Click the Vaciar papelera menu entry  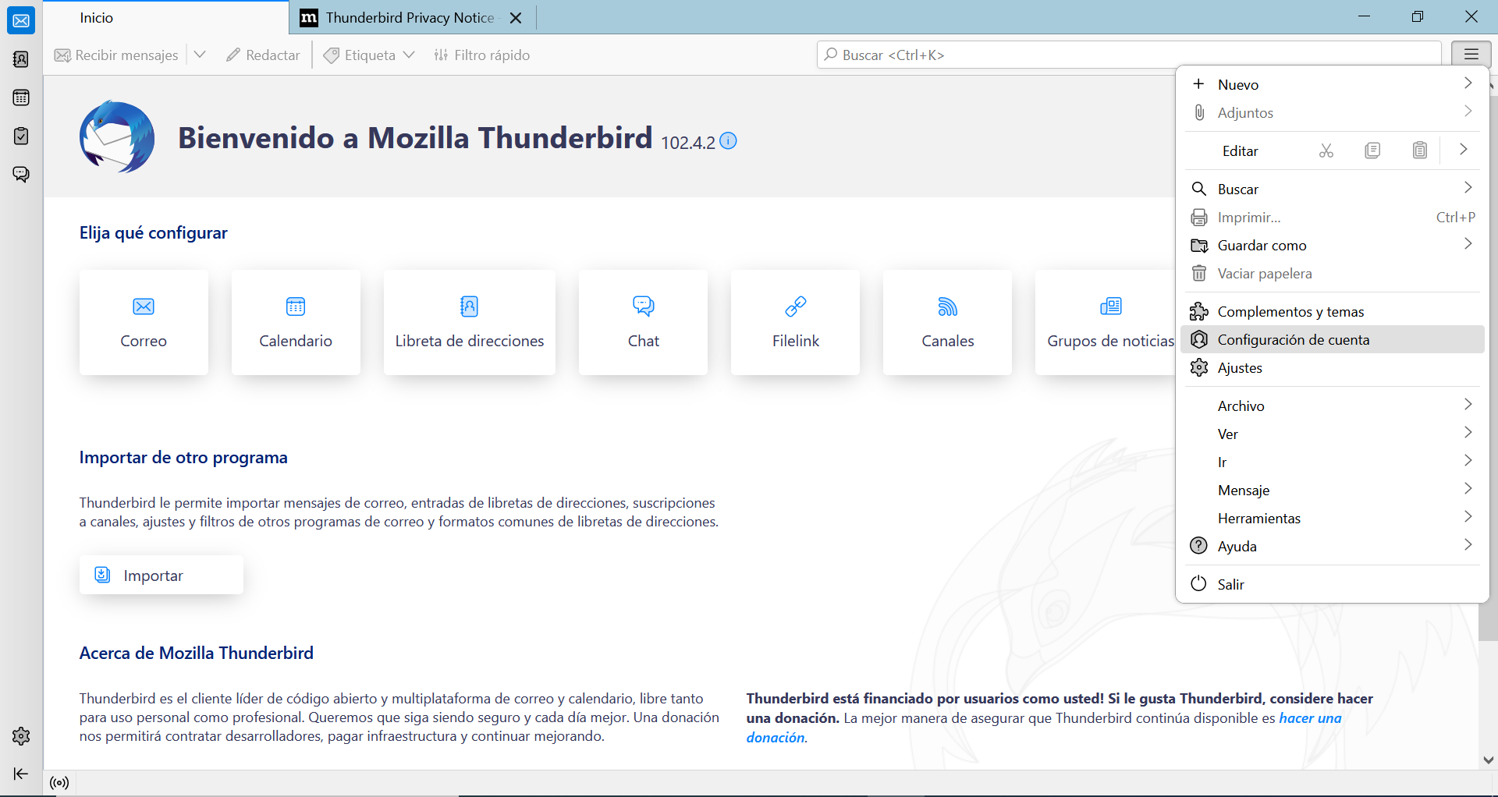pos(1333,273)
